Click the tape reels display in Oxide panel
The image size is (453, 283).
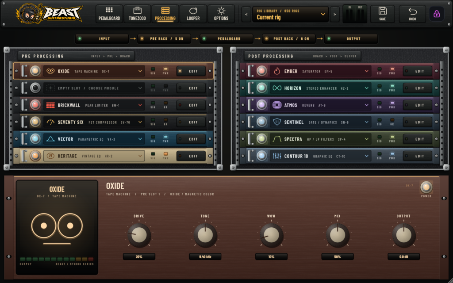(x=57, y=228)
